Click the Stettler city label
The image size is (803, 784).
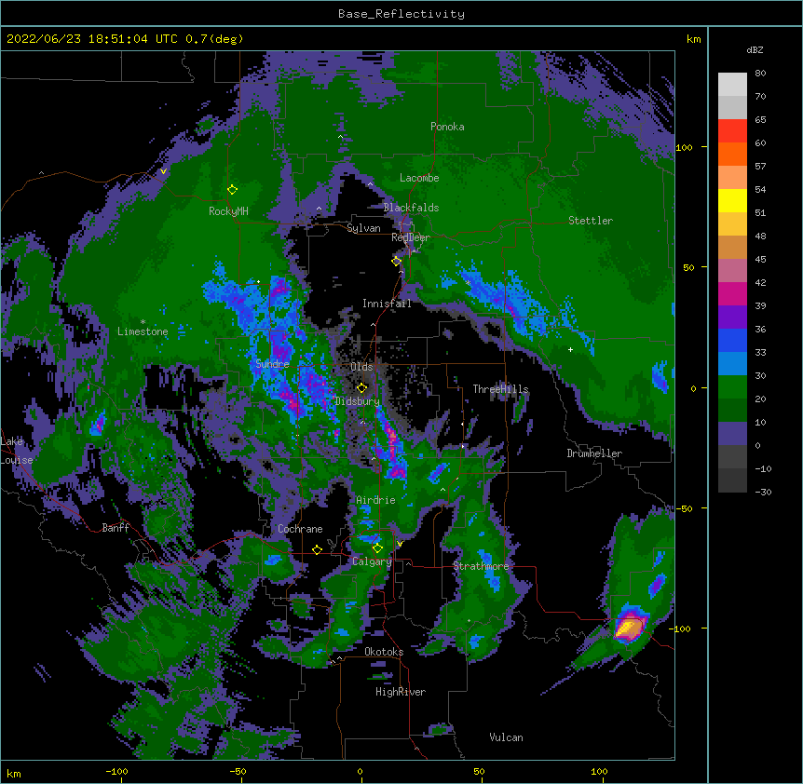coord(590,221)
